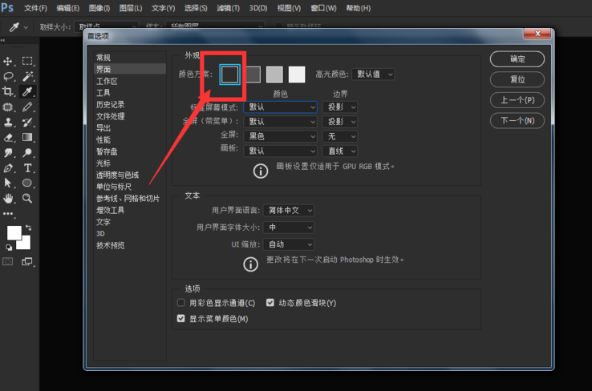Choose the white color scheme swatch
This screenshot has height=391, width=592.
(x=297, y=75)
